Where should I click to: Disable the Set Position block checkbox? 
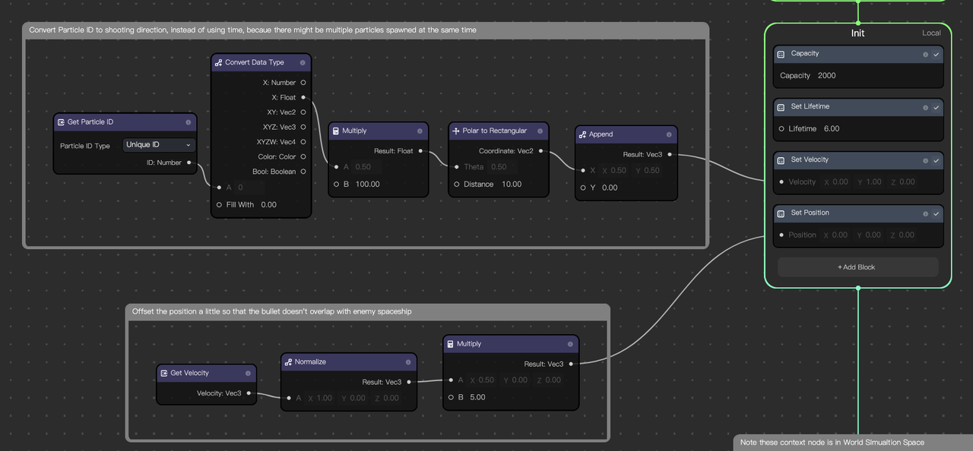(x=937, y=214)
